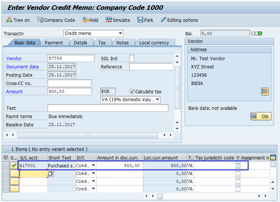This screenshot has height=202, width=280.
Task: Click the select-all rows icon in items table
Action: coord(6,158)
